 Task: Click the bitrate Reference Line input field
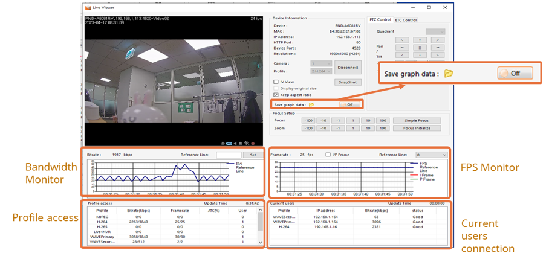[228, 155]
